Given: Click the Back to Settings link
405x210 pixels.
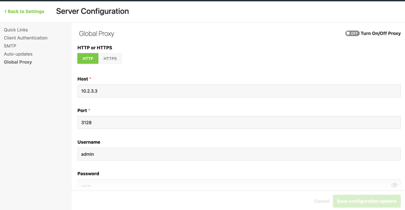Looking at the screenshot, I should (24, 12).
